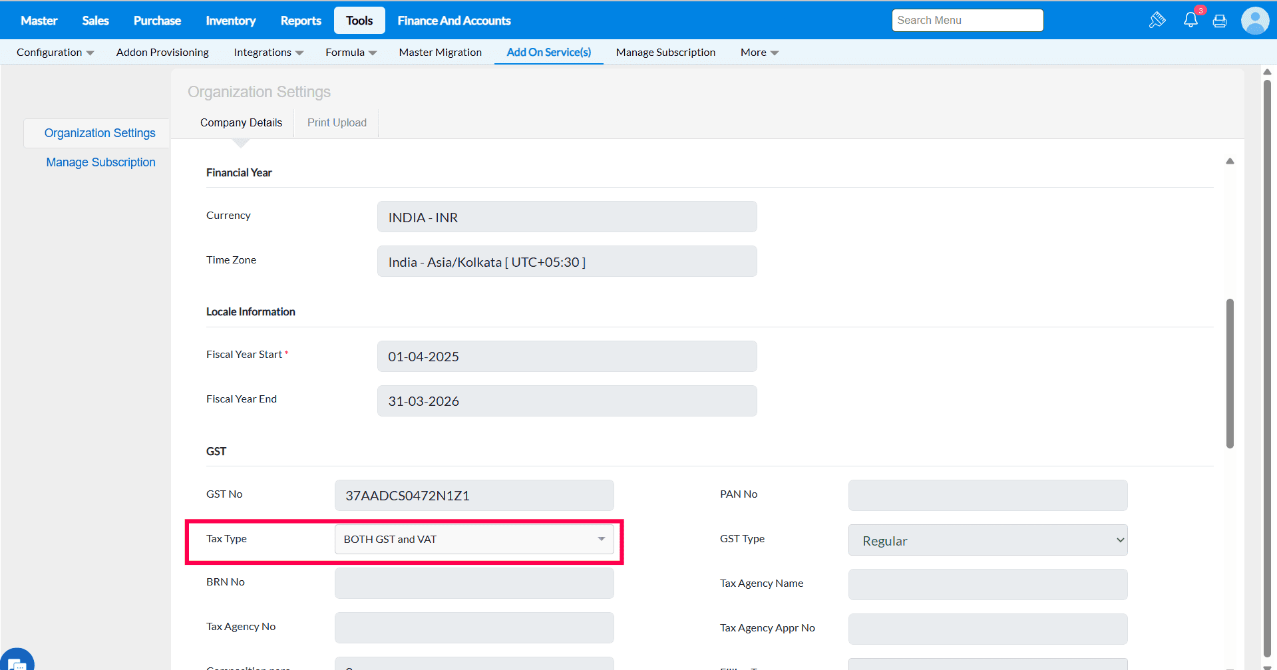Click the Fiscal Year End field
Viewport: 1277px width, 670px height.
[x=567, y=401]
